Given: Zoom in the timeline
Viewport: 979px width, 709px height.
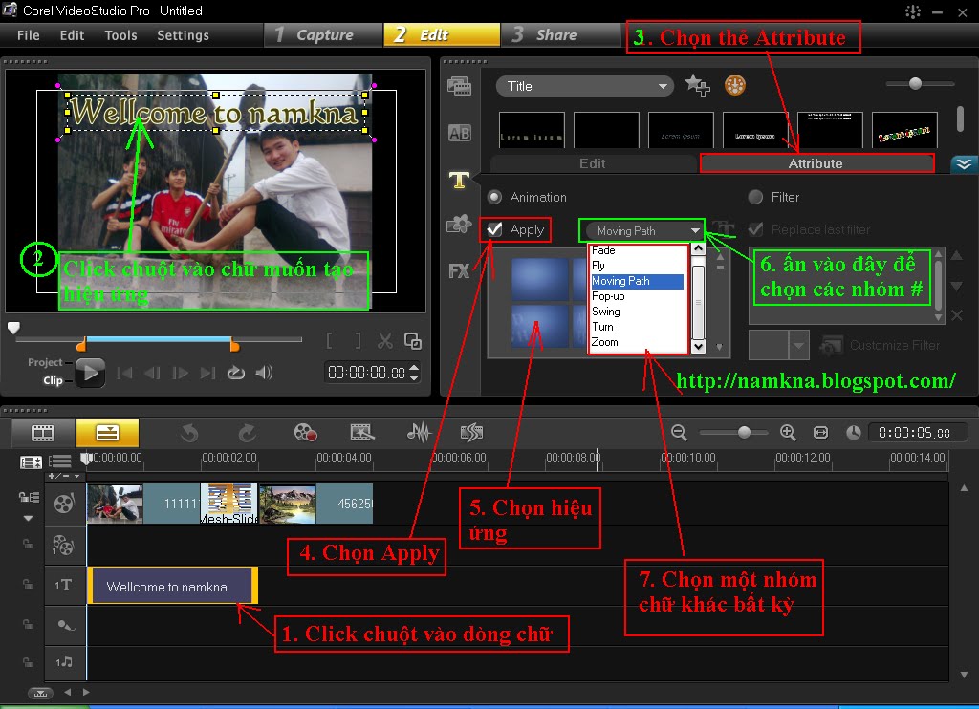Looking at the screenshot, I should (x=788, y=433).
